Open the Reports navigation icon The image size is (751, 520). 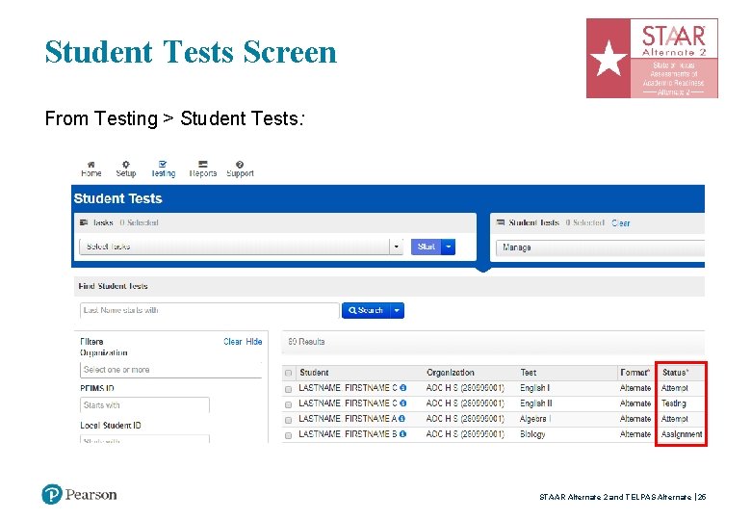point(203,165)
